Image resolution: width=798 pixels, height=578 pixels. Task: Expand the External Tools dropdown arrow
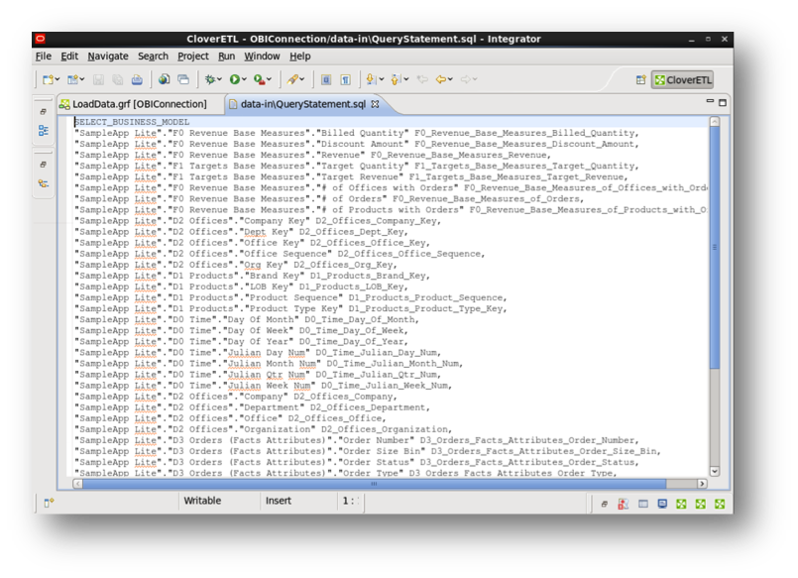pos(270,79)
